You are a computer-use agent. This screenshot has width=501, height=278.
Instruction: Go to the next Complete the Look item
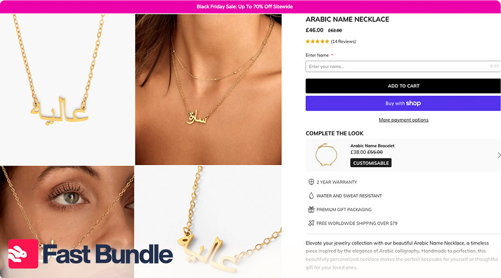click(499, 155)
